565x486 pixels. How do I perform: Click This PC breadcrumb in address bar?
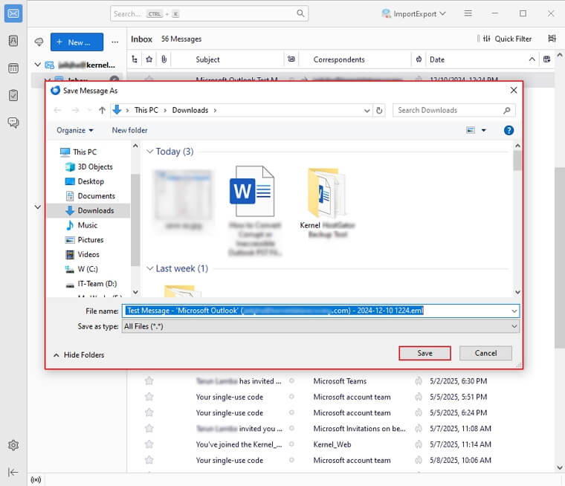[x=146, y=110]
